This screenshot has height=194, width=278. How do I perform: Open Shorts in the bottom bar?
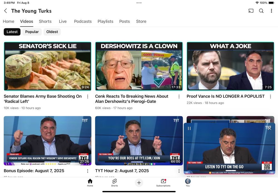pos(114,183)
